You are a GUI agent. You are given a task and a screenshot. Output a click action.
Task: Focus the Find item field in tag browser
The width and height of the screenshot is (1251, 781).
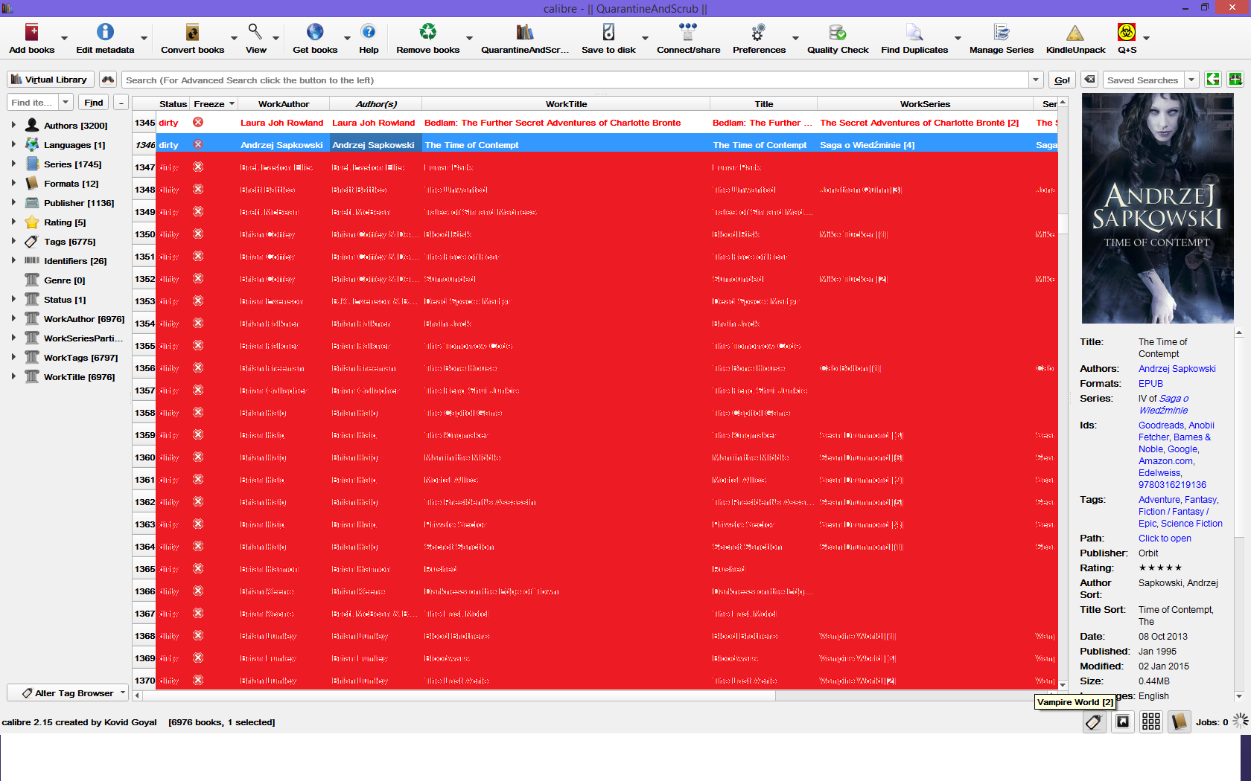pos(33,103)
